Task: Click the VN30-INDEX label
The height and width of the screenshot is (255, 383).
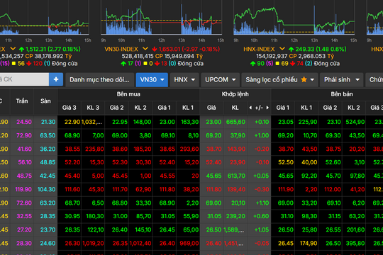Action: click(x=121, y=49)
